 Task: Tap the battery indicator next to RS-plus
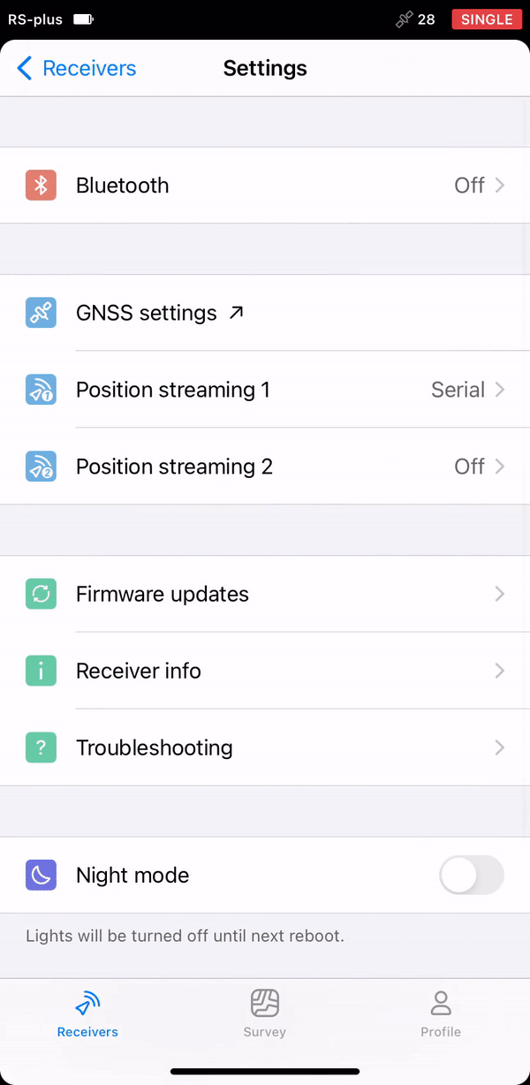coord(82,19)
